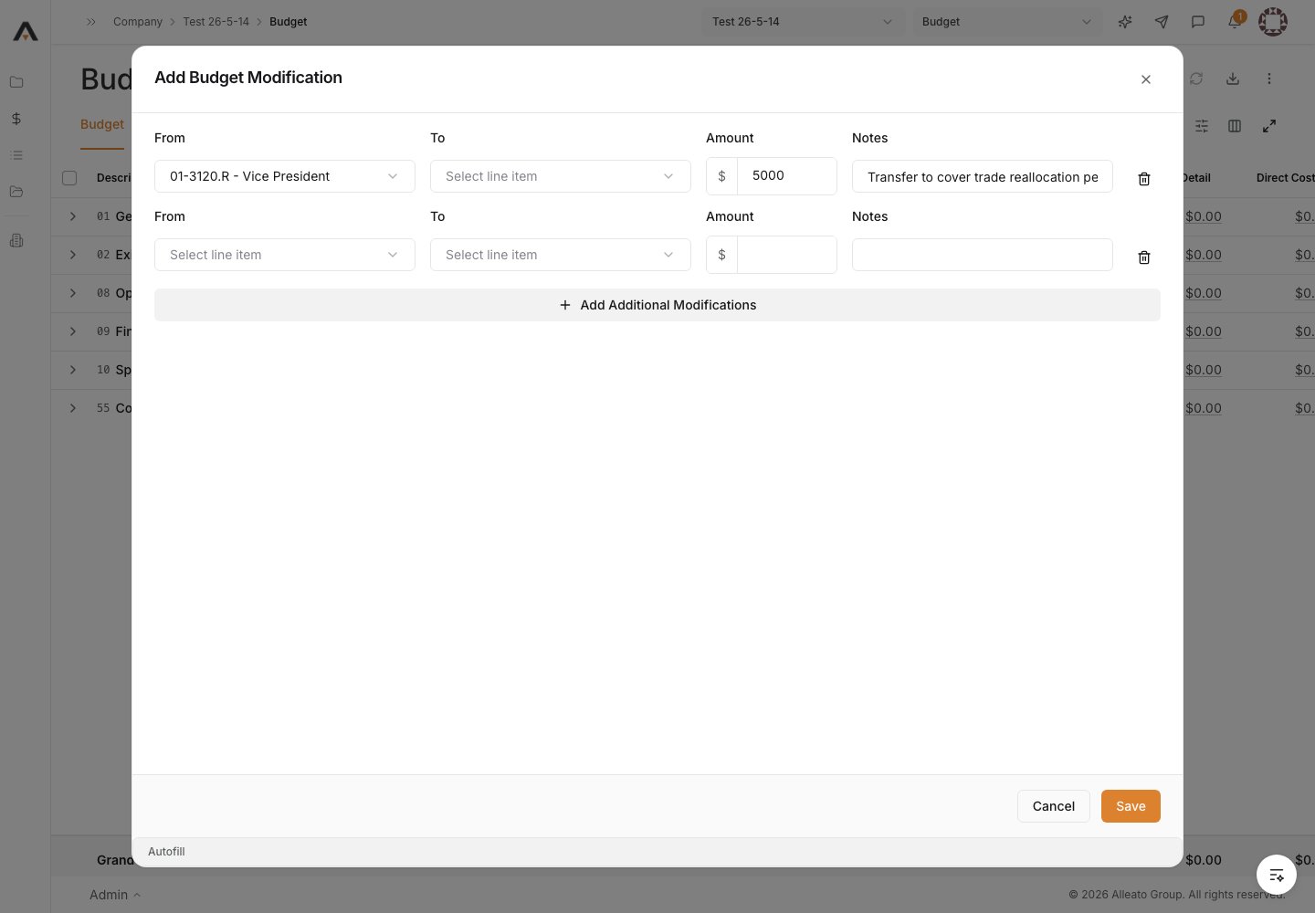
Task: Open the building directory sidebar icon
Action: tap(16, 241)
